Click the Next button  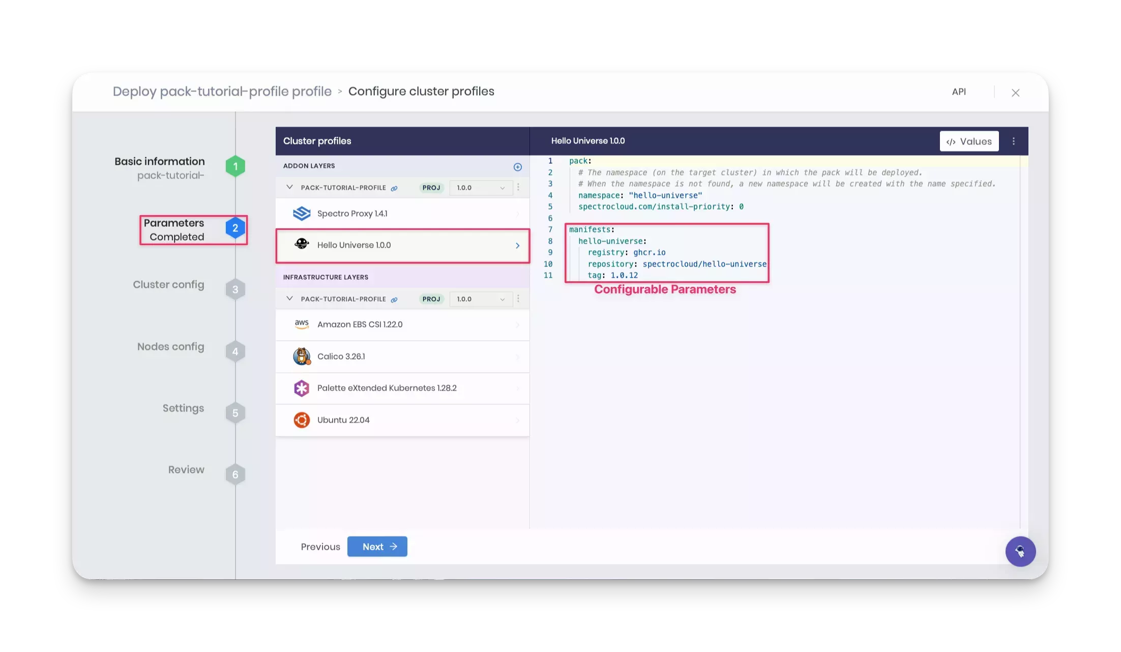(377, 546)
